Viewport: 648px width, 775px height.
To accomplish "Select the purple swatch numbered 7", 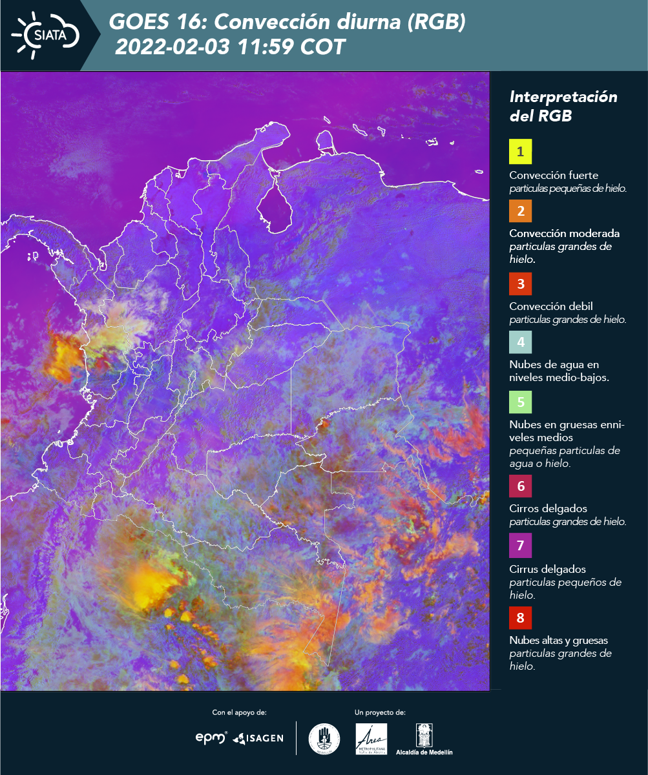I will [x=521, y=546].
